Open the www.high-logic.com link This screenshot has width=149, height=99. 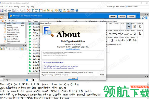pyautogui.click(x=73, y=49)
